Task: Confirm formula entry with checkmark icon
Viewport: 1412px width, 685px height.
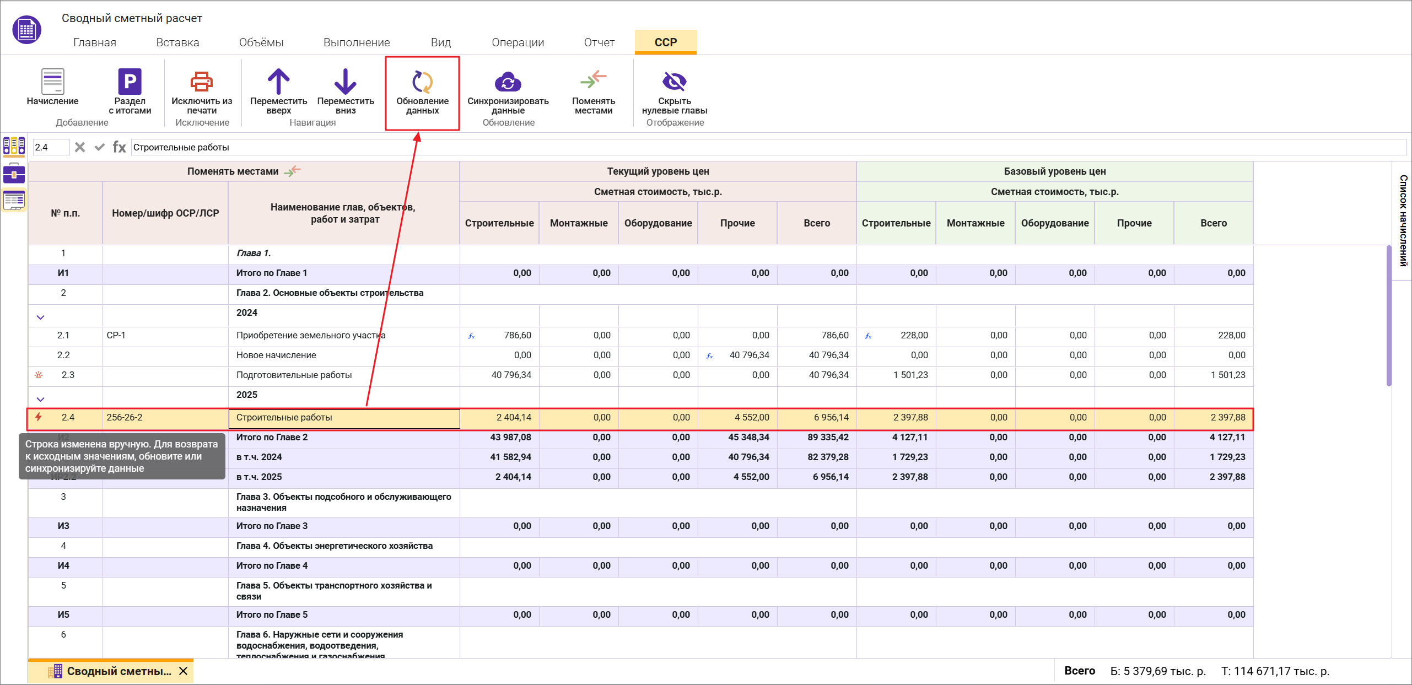Action: (x=99, y=147)
